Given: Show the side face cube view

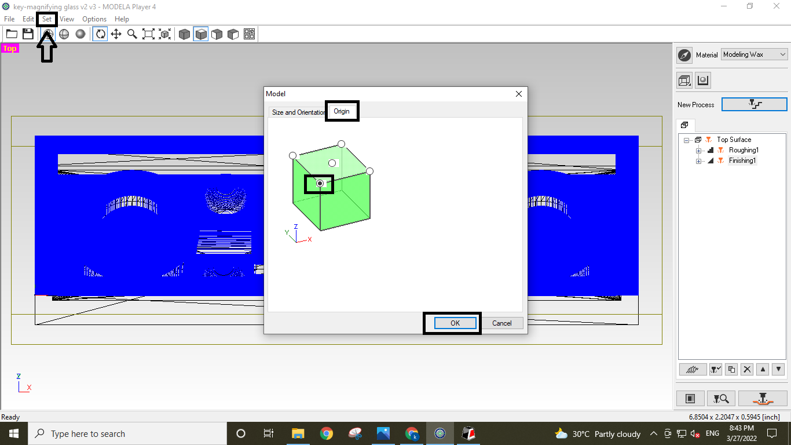Looking at the screenshot, I should (x=233, y=34).
